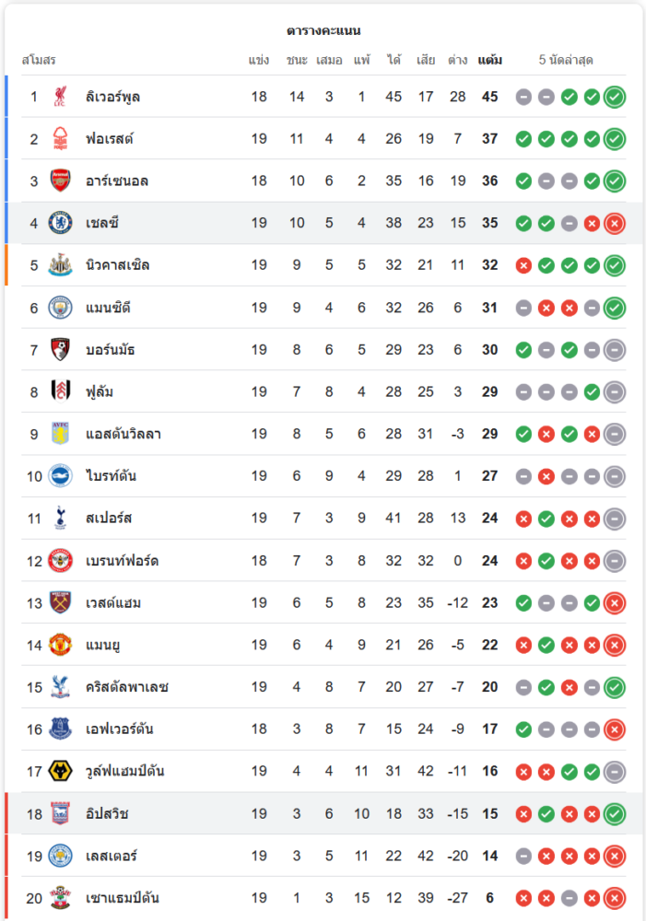Click Liverpool's latest match win indicator

[x=615, y=97]
